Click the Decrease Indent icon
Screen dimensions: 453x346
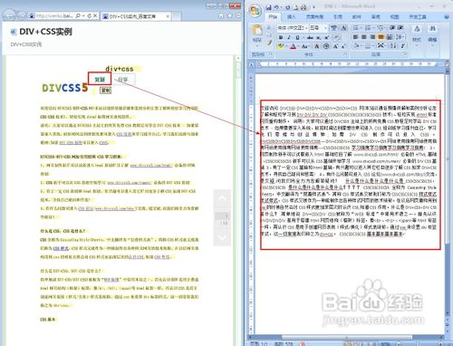391,28
